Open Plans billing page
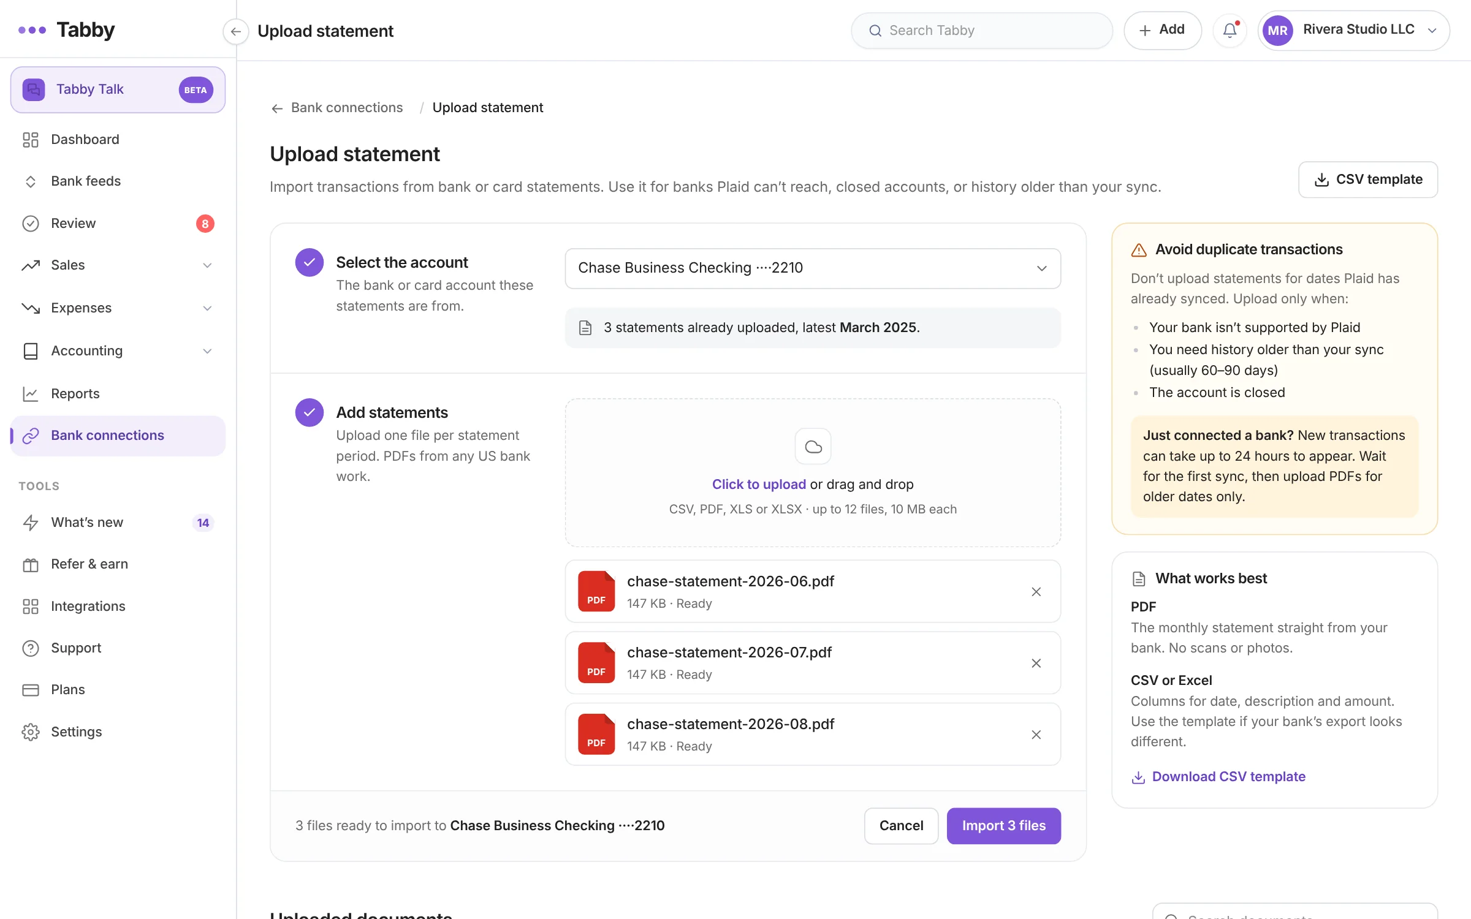Screen dimensions: 1471x919 click(118, 690)
